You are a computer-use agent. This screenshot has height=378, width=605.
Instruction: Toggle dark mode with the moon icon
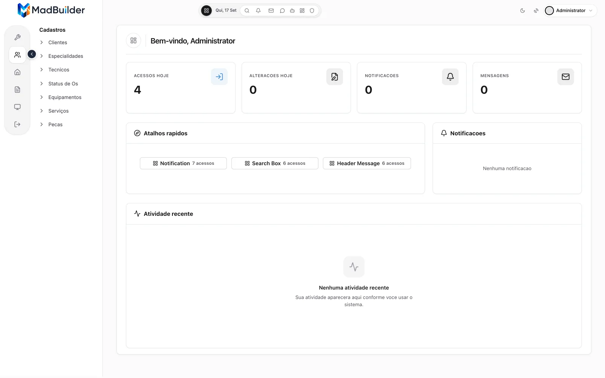523,11
